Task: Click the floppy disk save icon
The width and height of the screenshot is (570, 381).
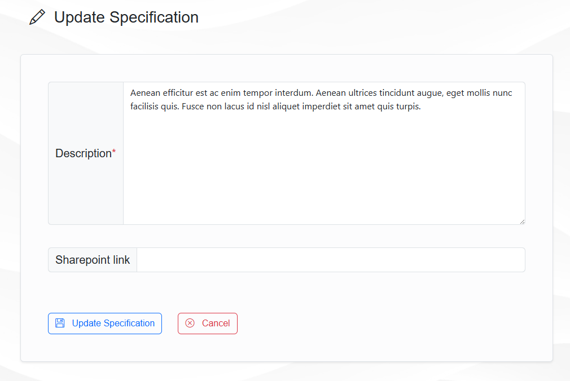Action: [60, 323]
